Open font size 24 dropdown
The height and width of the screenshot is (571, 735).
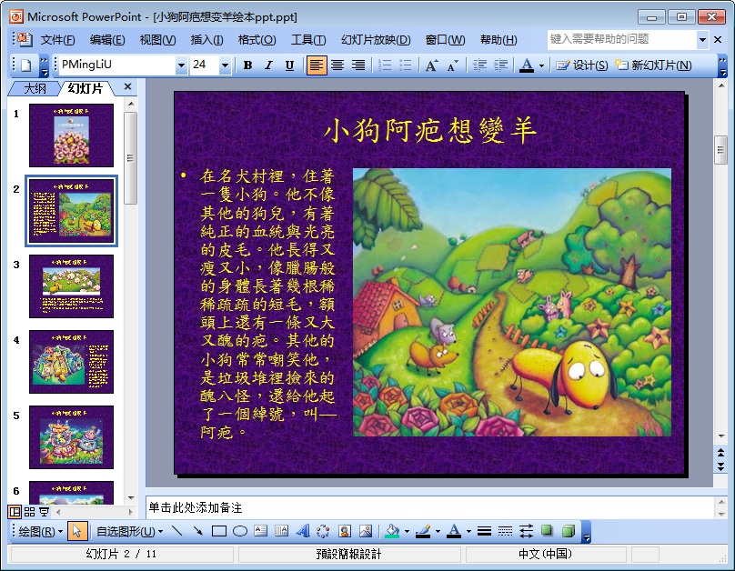click(225, 65)
